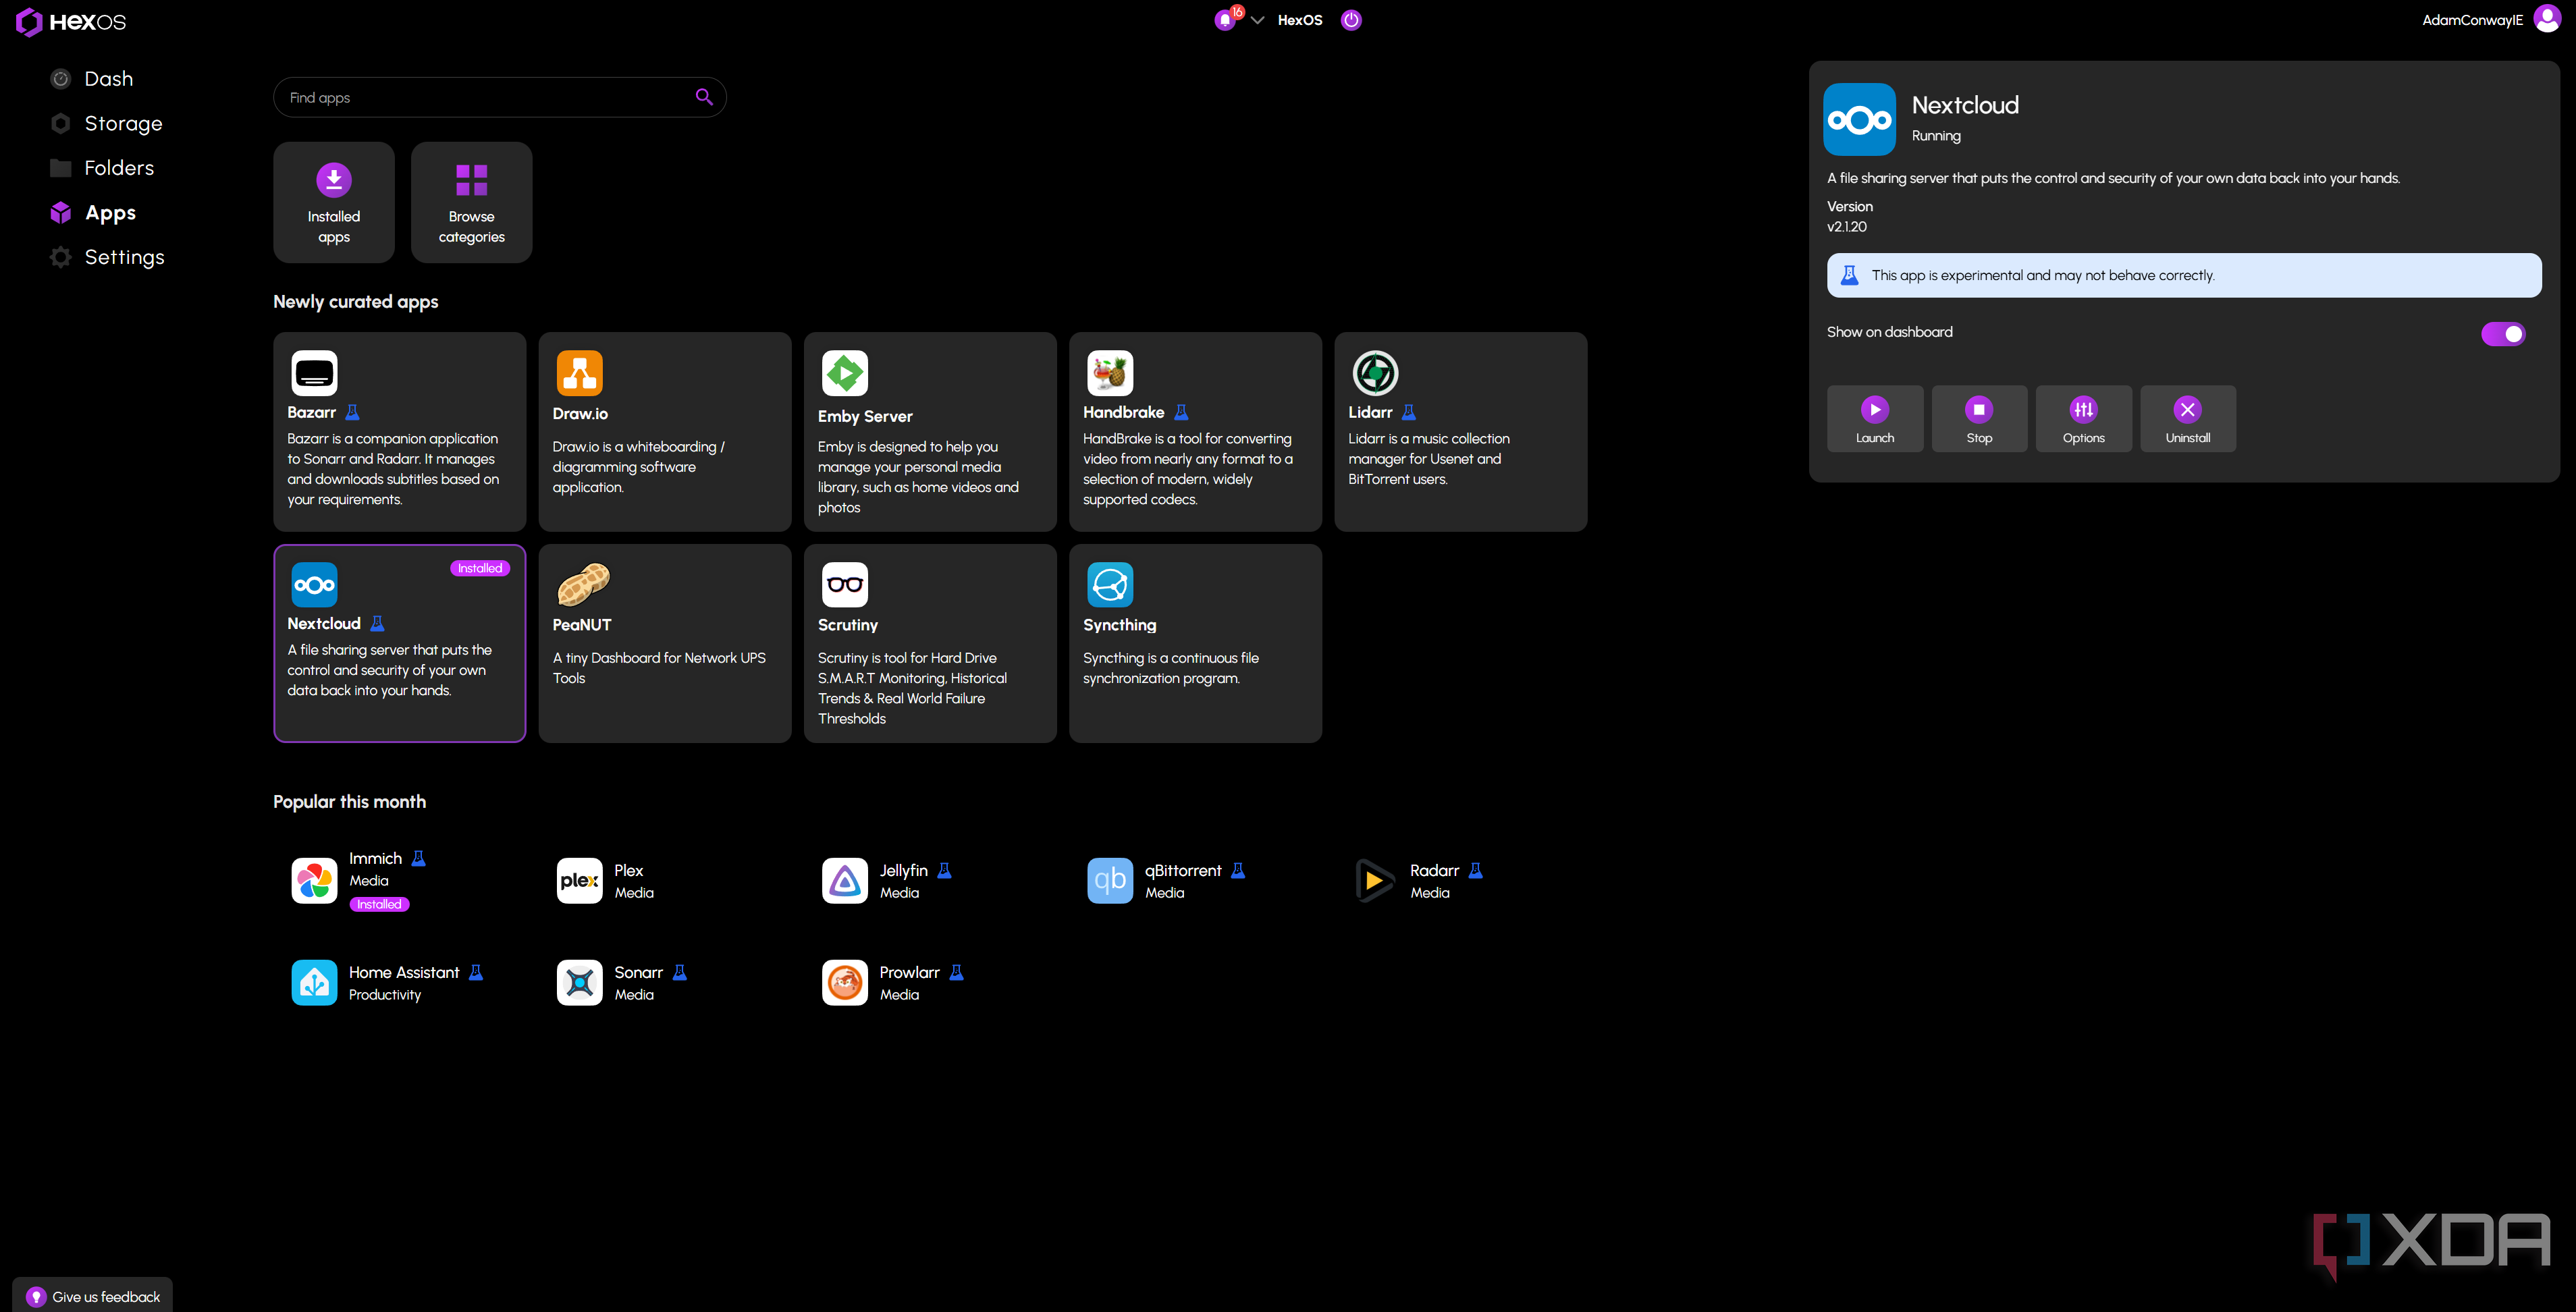The image size is (2576, 1312).
Task: Select Apps in the sidebar
Action: pos(93,212)
